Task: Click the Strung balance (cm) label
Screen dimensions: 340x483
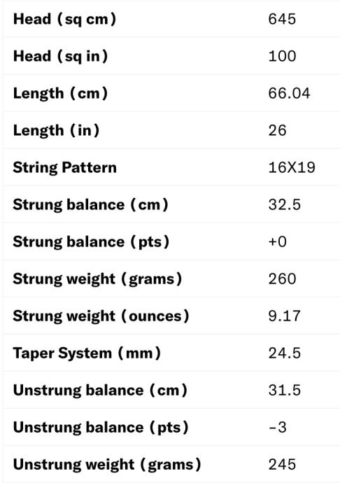Action: click(x=91, y=205)
